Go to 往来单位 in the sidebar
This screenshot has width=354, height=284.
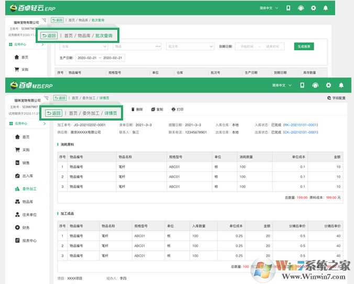[x=28, y=215]
